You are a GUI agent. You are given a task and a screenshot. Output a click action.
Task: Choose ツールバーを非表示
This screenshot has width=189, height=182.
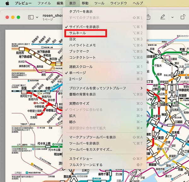pyautogui.click(x=105, y=143)
